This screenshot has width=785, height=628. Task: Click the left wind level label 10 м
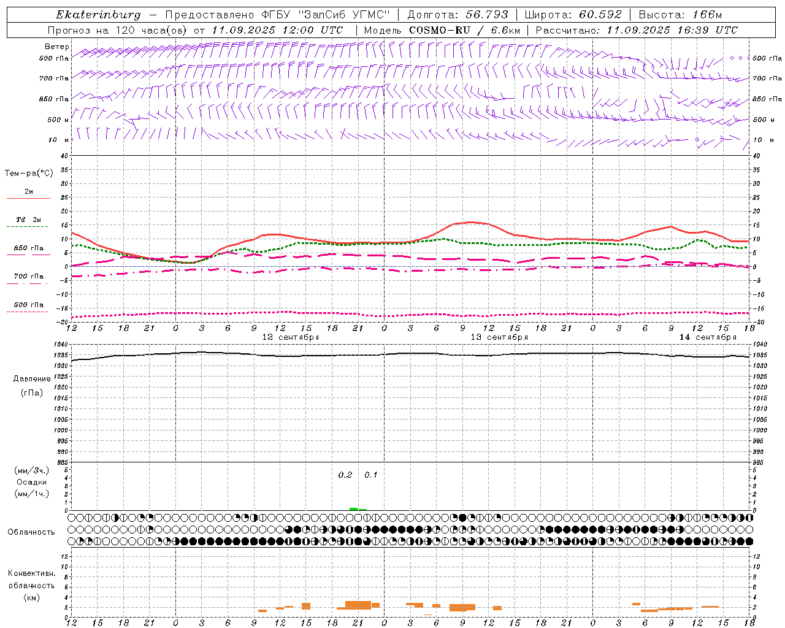pos(58,140)
